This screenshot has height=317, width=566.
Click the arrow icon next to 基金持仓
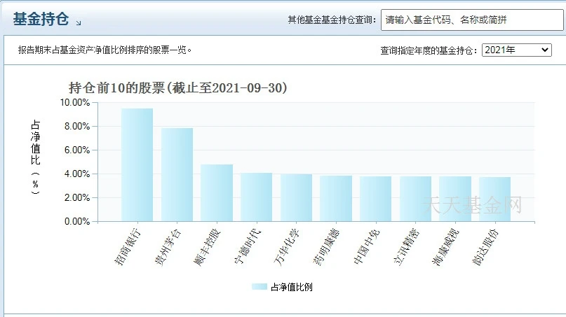79,22
